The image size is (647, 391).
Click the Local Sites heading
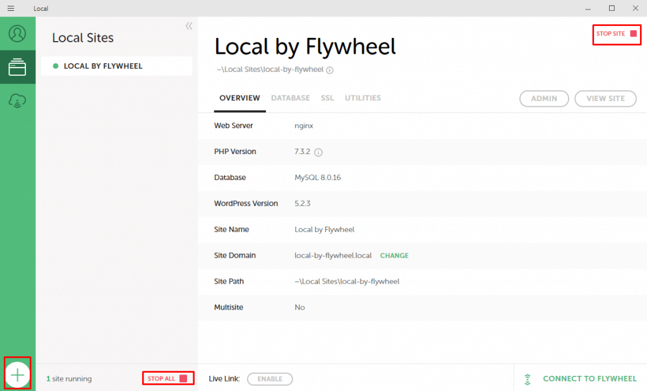[83, 38]
